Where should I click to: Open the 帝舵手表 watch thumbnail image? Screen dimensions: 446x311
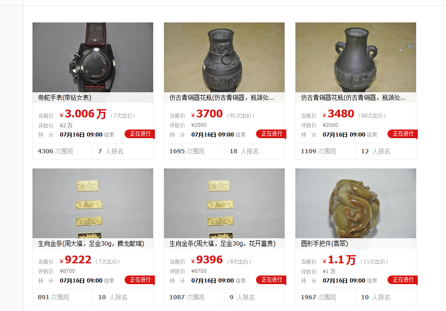point(93,57)
